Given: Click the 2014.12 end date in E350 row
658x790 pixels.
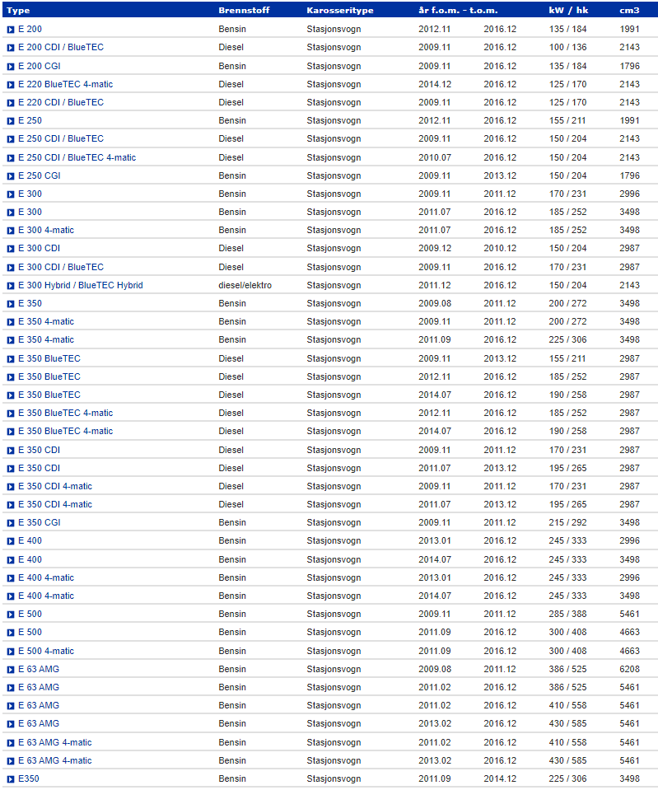Looking at the screenshot, I should coord(500,778).
